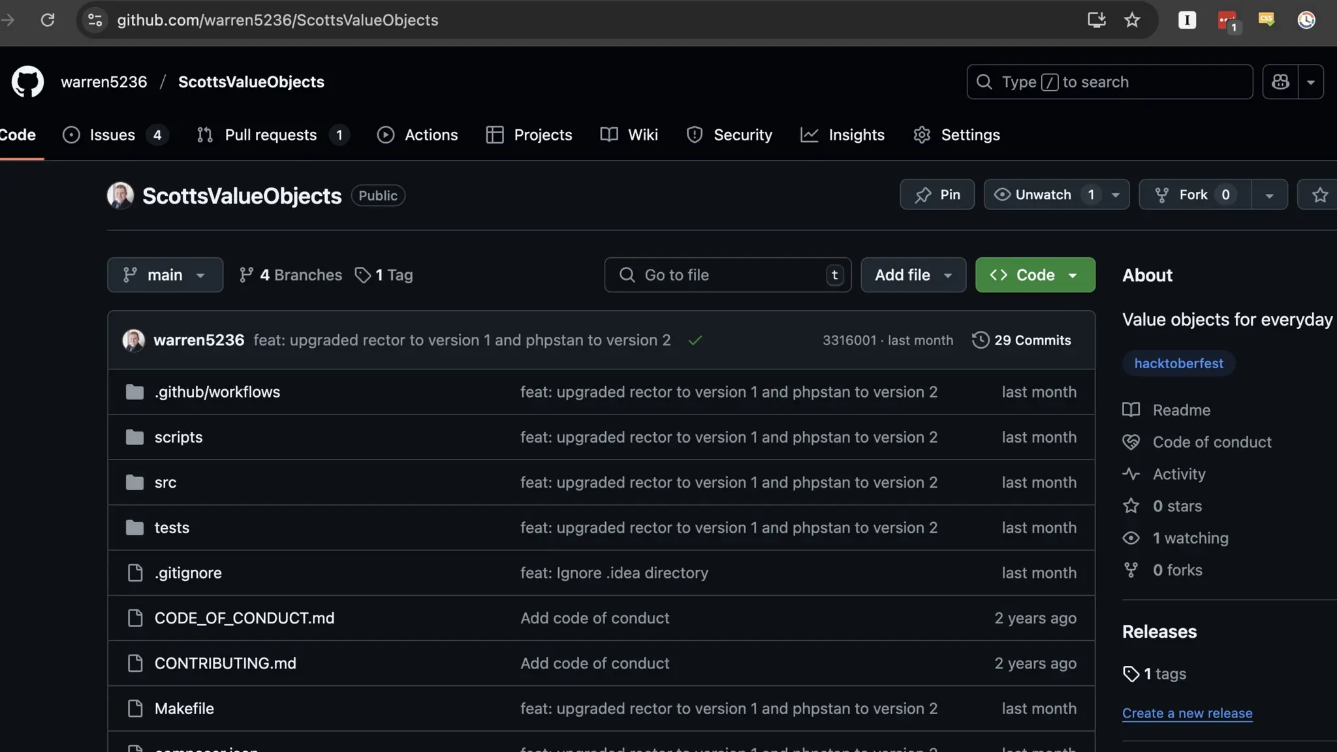This screenshot has width=1337, height=752.
Task: View the 4 Branches link
Action: pyautogui.click(x=291, y=275)
